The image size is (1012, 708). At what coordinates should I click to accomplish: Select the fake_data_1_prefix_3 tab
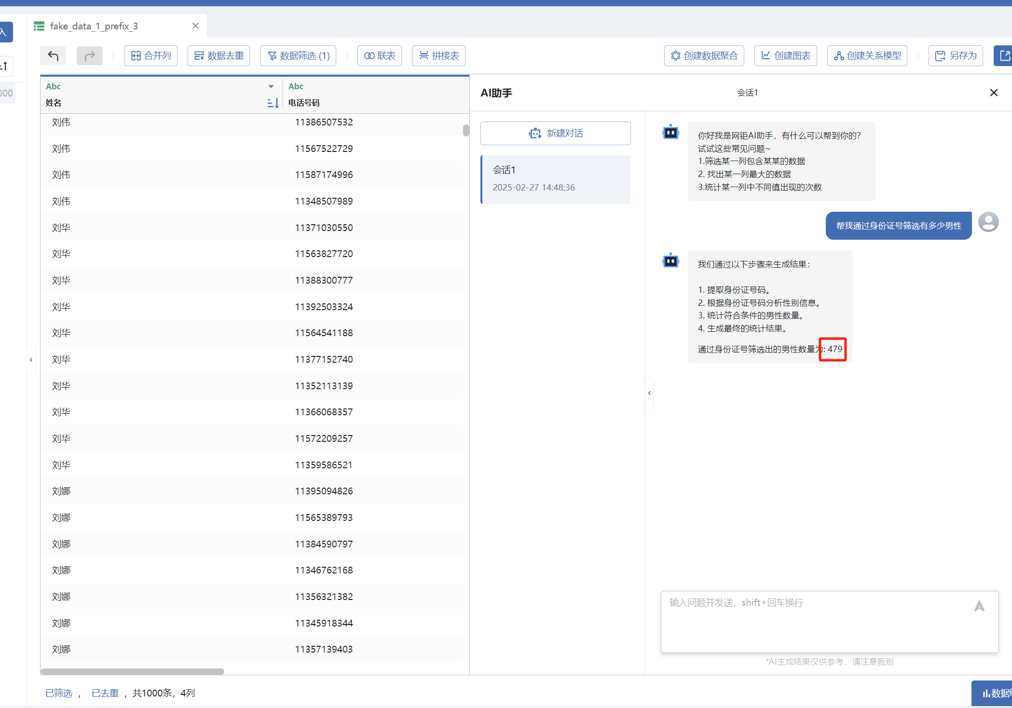[x=94, y=26]
